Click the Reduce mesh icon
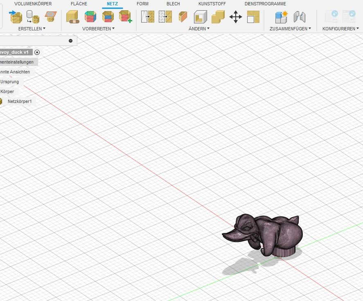The height and width of the screenshot is (301, 363). [x=165, y=17]
